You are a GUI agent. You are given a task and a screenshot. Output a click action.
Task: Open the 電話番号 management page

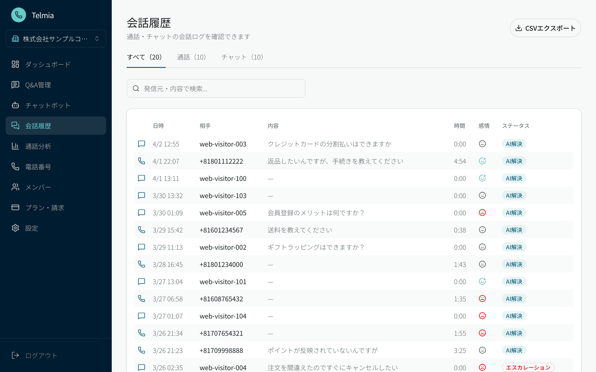pyautogui.click(x=38, y=166)
